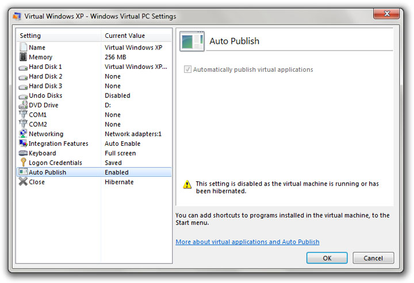Click the Networking adapter icon
This screenshot has height=283, width=414.
[23, 134]
